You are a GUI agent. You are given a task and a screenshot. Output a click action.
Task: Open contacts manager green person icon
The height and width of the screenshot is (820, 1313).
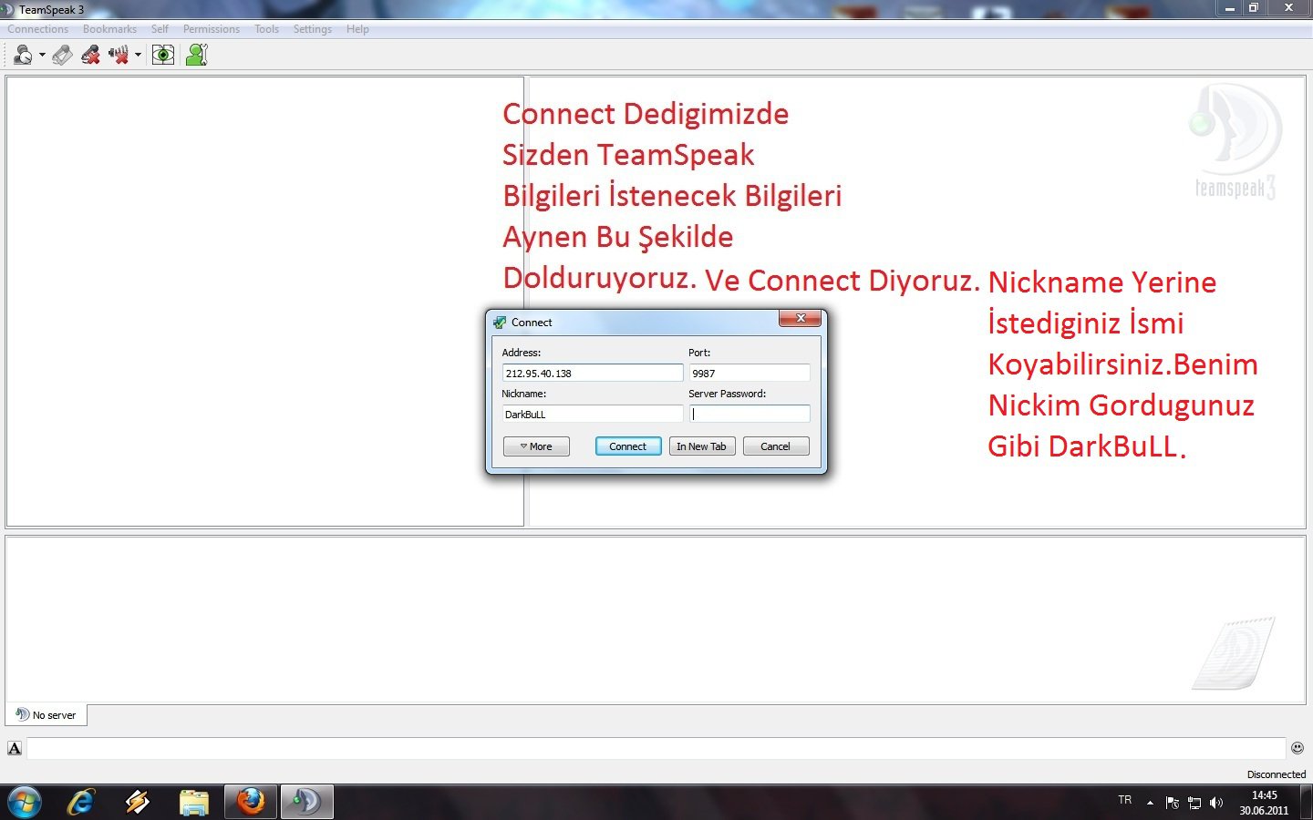click(x=197, y=56)
